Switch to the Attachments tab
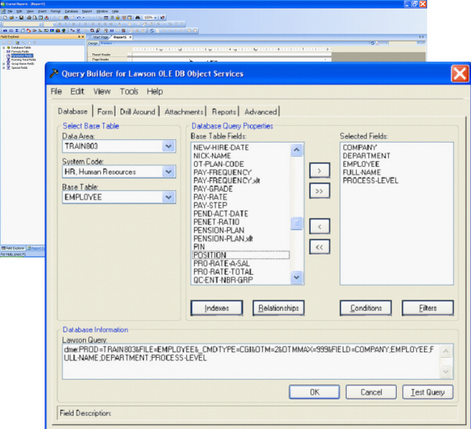Viewport: 471px width, 429px height. click(x=184, y=112)
